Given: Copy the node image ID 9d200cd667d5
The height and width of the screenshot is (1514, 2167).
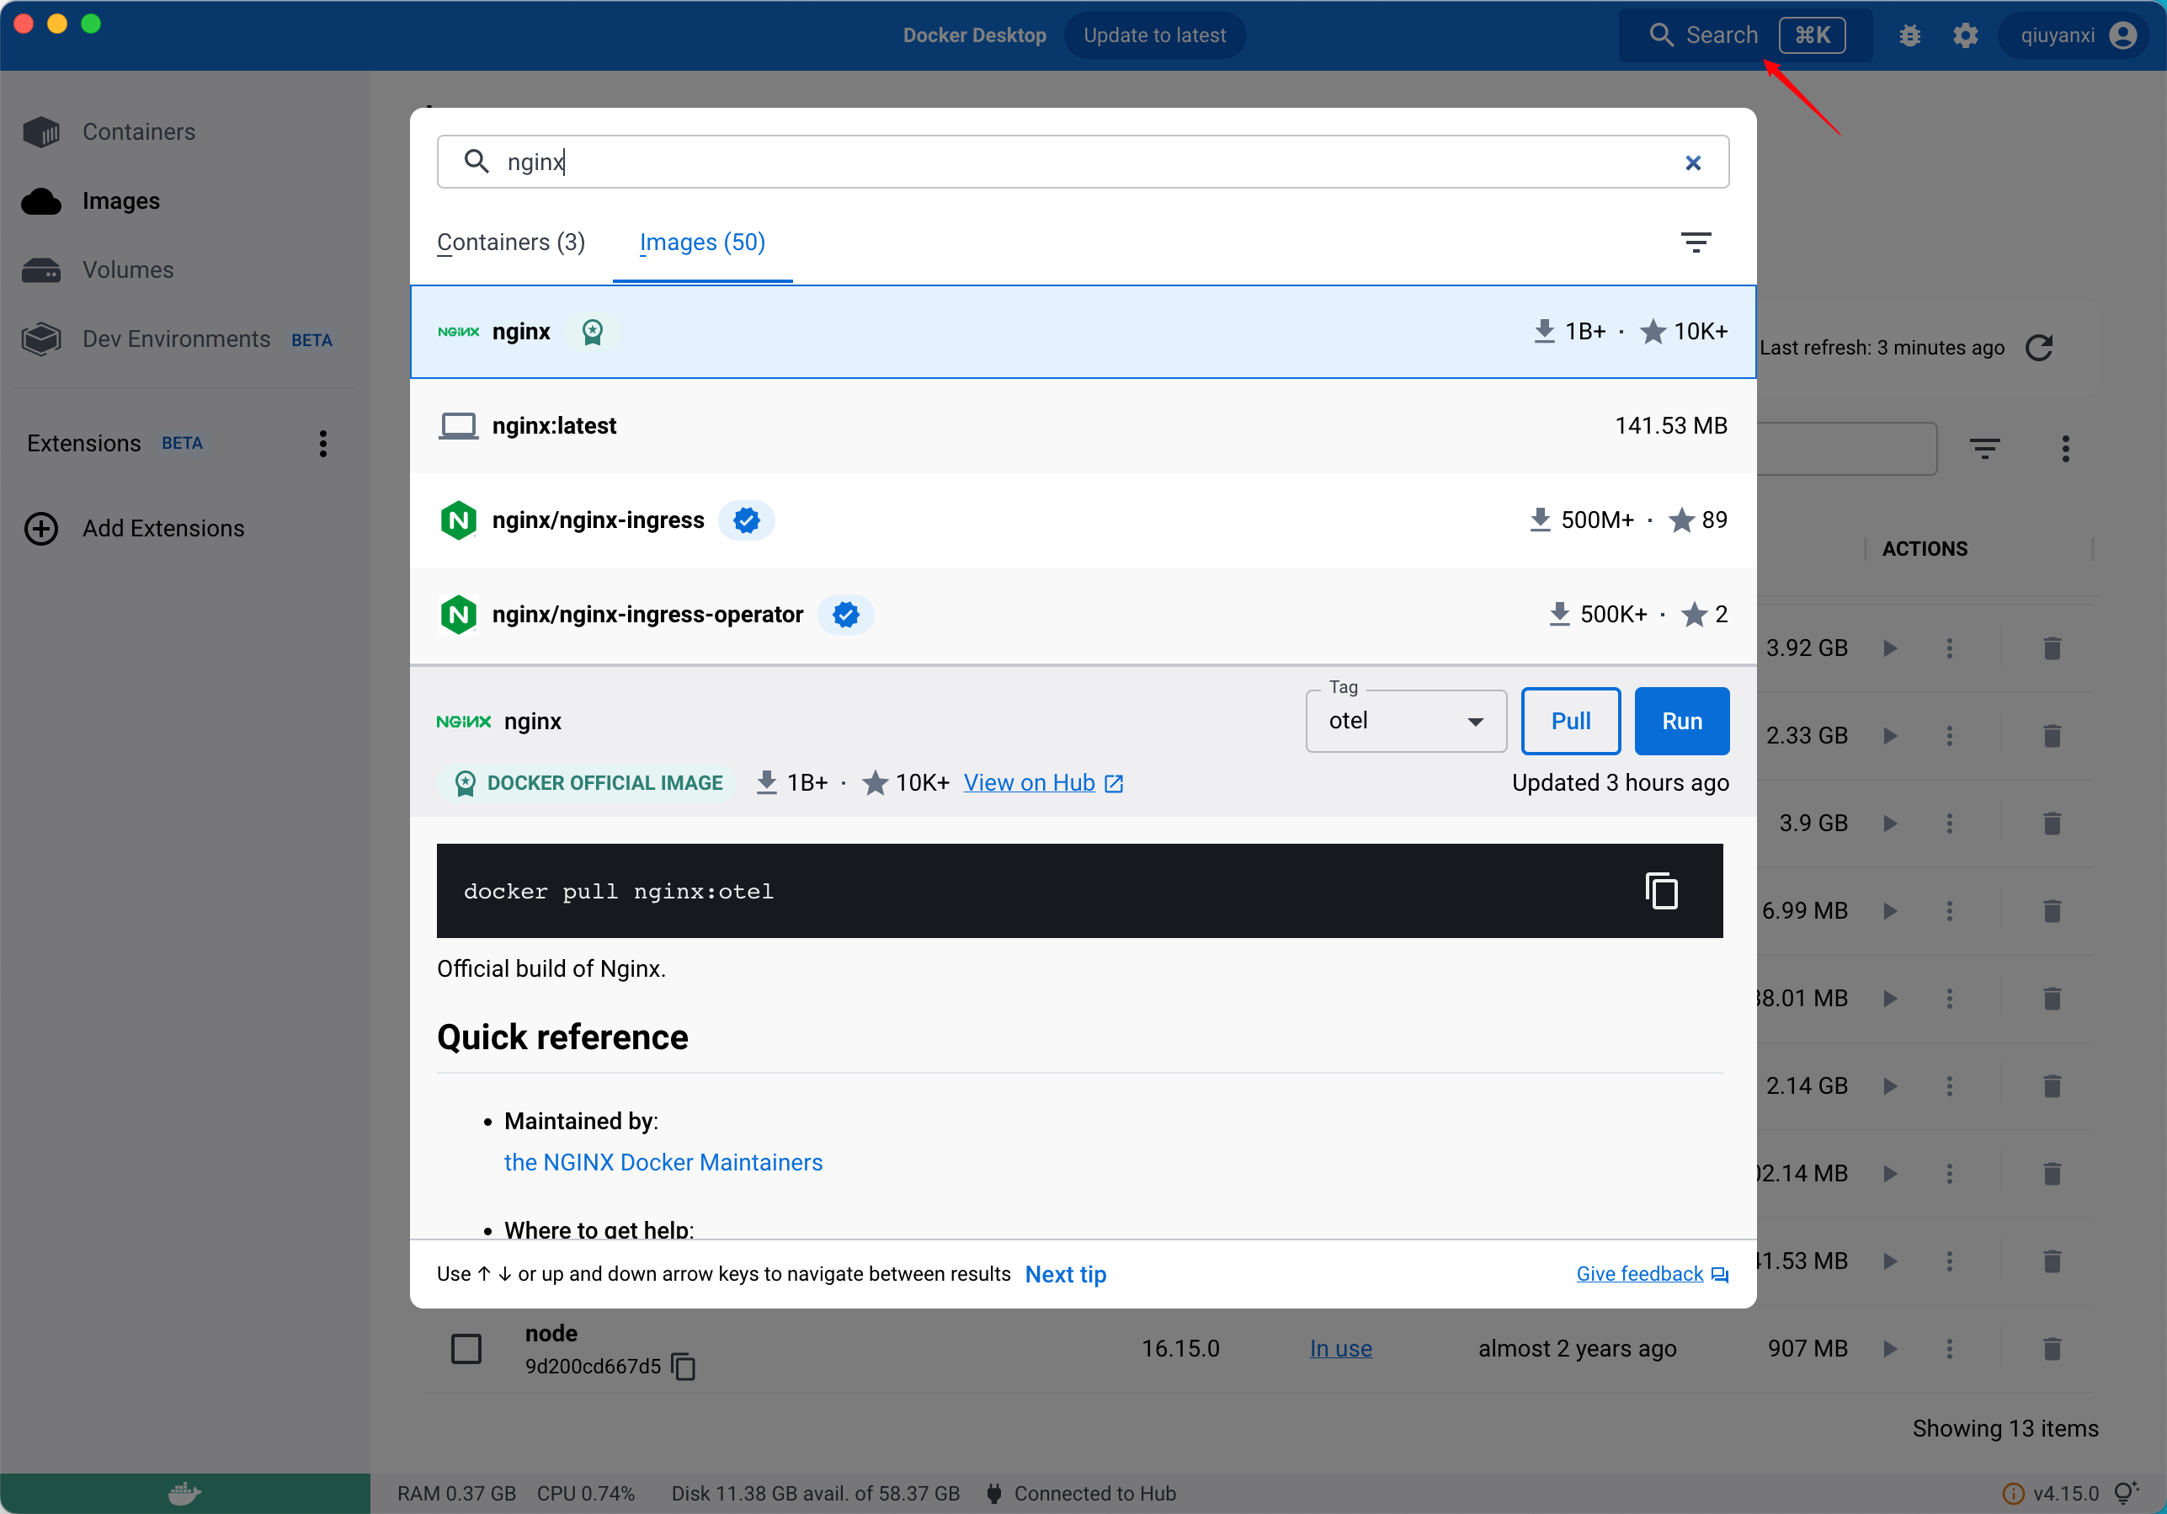Looking at the screenshot, I should 684,1367.
